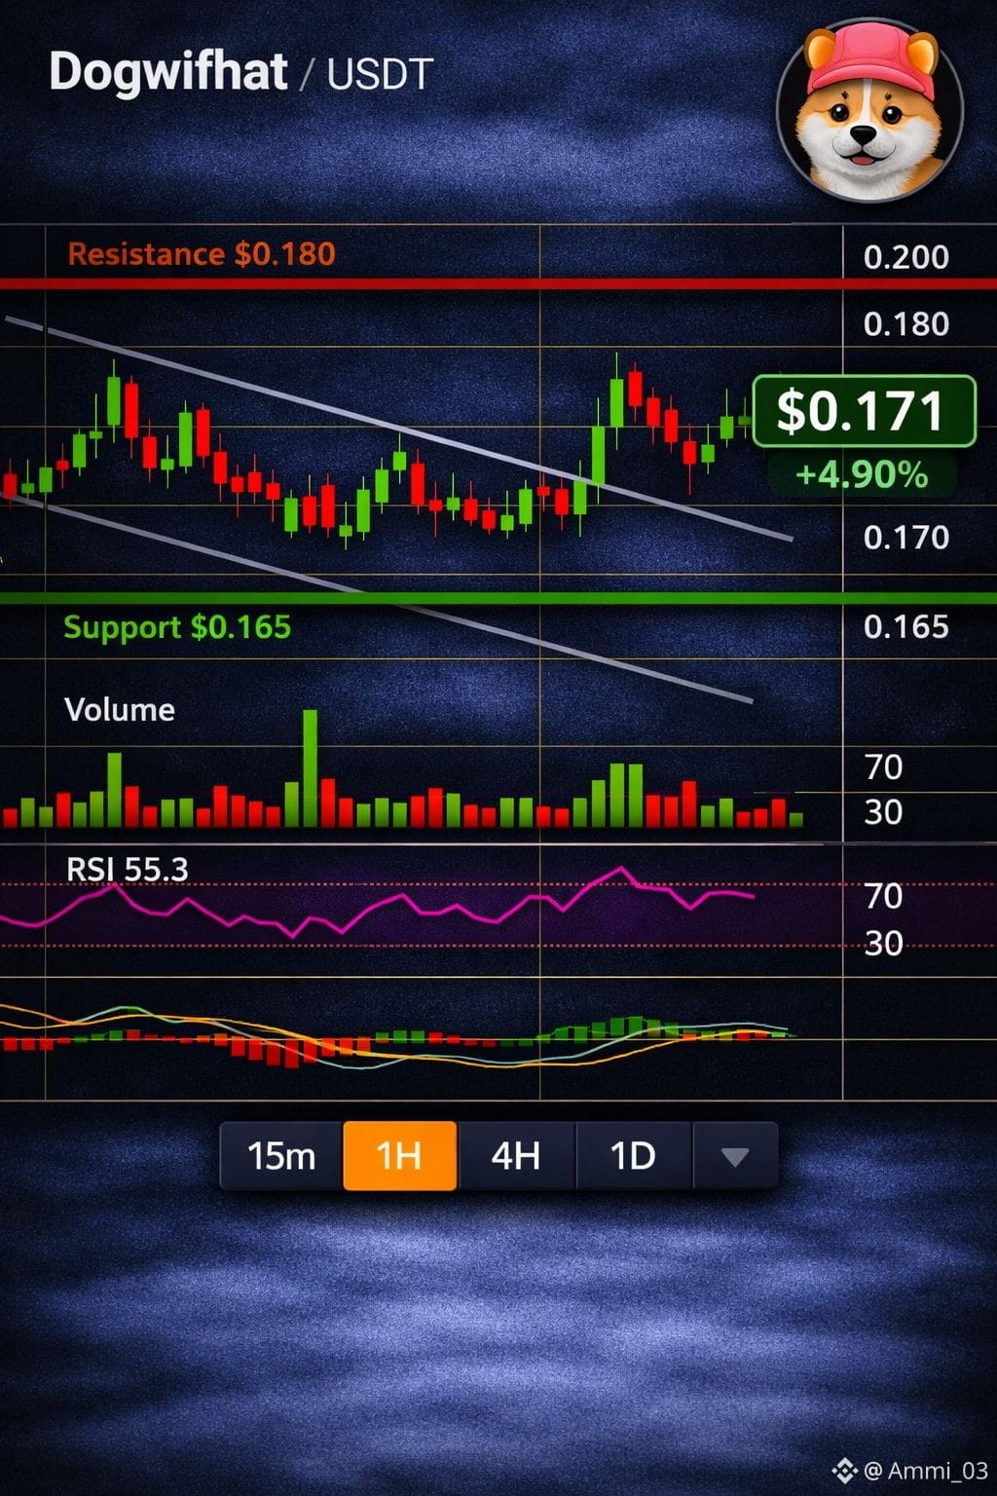Viewport: 997px width, 1496px height.
Task: Click the Support $0.165 label
Action: pos(177,627)
